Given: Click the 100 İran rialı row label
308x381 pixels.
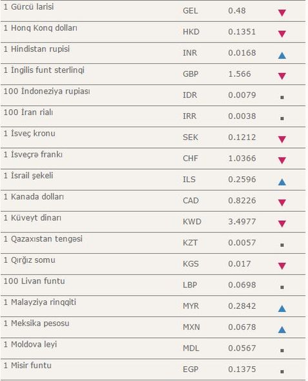Looking at the screenshot, I should pyautogui.click(x=28, y=112).
